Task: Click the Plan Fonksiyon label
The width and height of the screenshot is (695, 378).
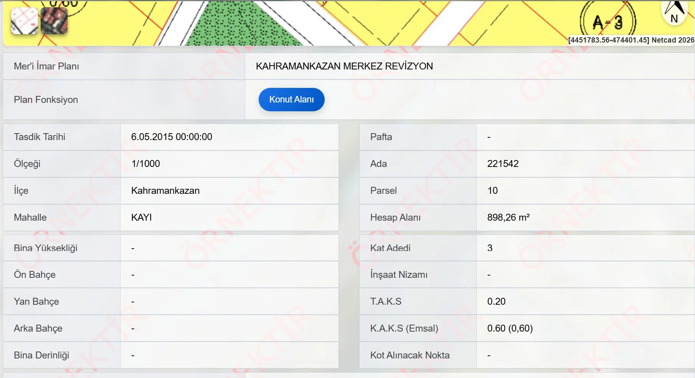Action: (46, 100)
